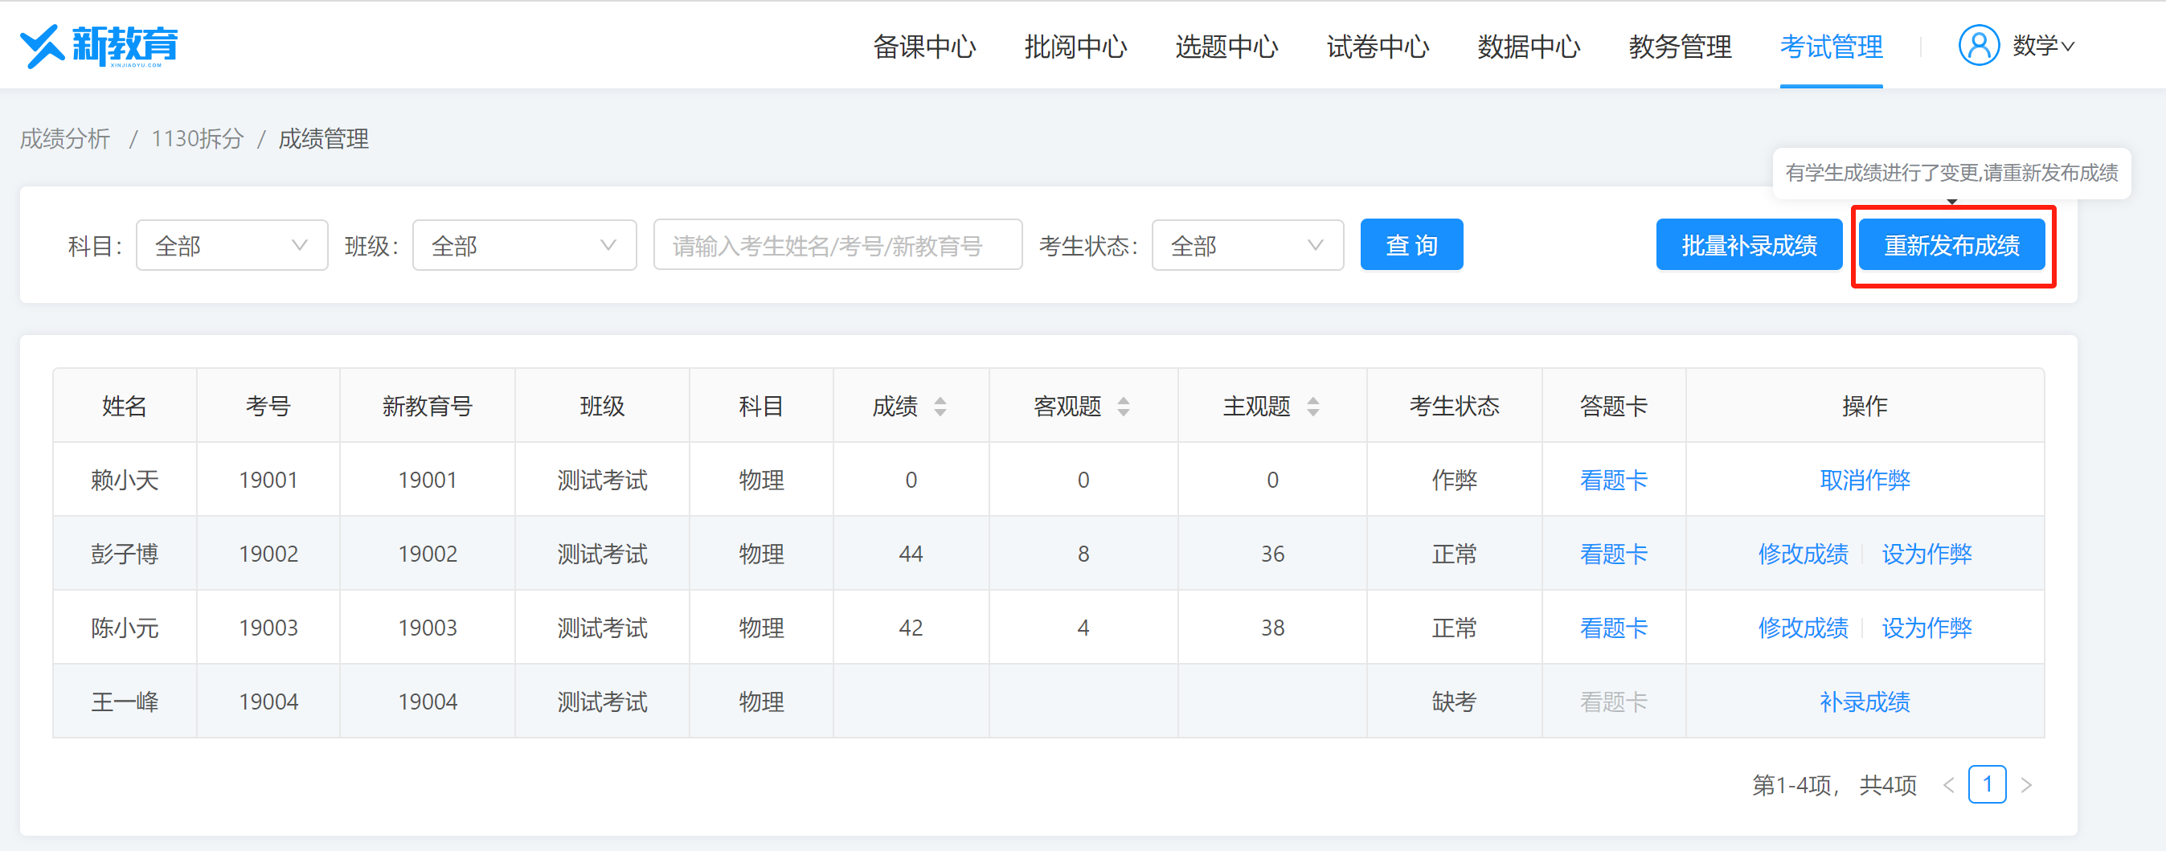Viewport: 2166px width, 851px height.
Task: Click 批量补录成绩 button
Action: click(x=1749, y=246)
